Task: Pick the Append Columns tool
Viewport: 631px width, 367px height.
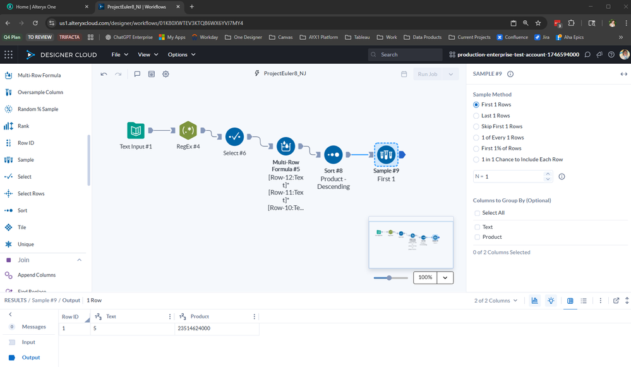Action: 37,275
